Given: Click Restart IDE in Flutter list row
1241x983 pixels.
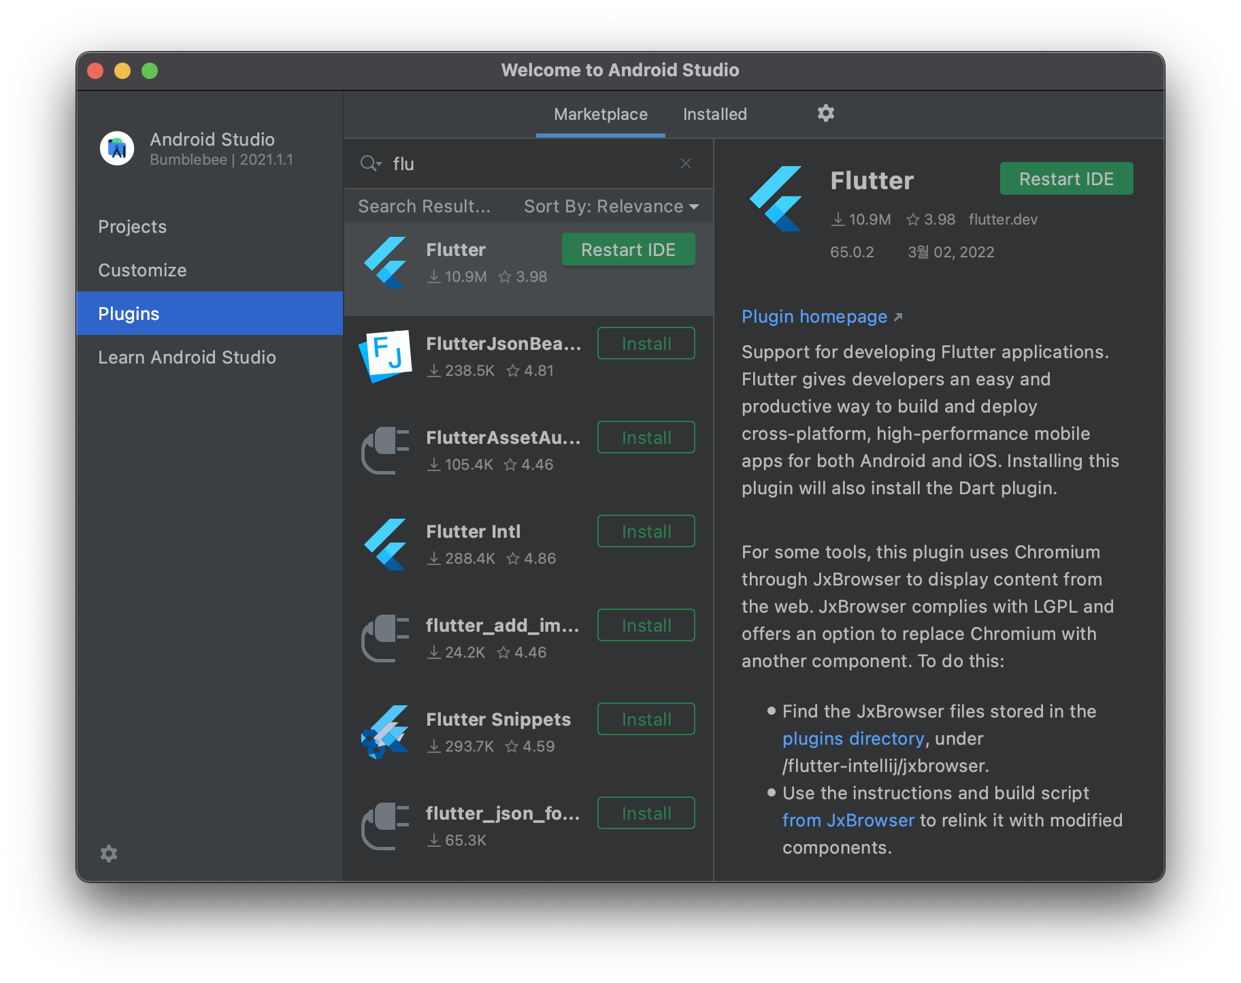Looking at the screenshot, I should (x=628, y=250).
